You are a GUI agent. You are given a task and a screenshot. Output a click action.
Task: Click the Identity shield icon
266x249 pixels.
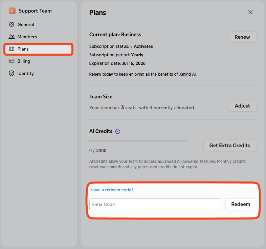pyautogui.click(x=12, y=73)
